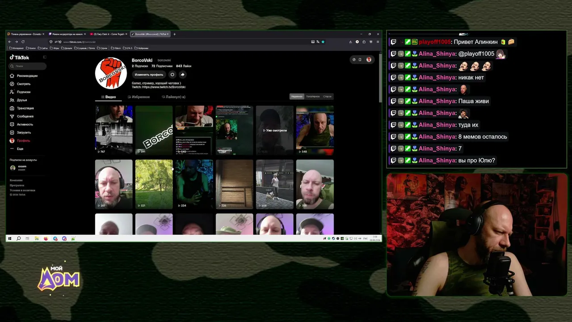The height and width of the screenshot is (322, 572).
Task: Click the Программа footer link
Action: pos(17,185)
